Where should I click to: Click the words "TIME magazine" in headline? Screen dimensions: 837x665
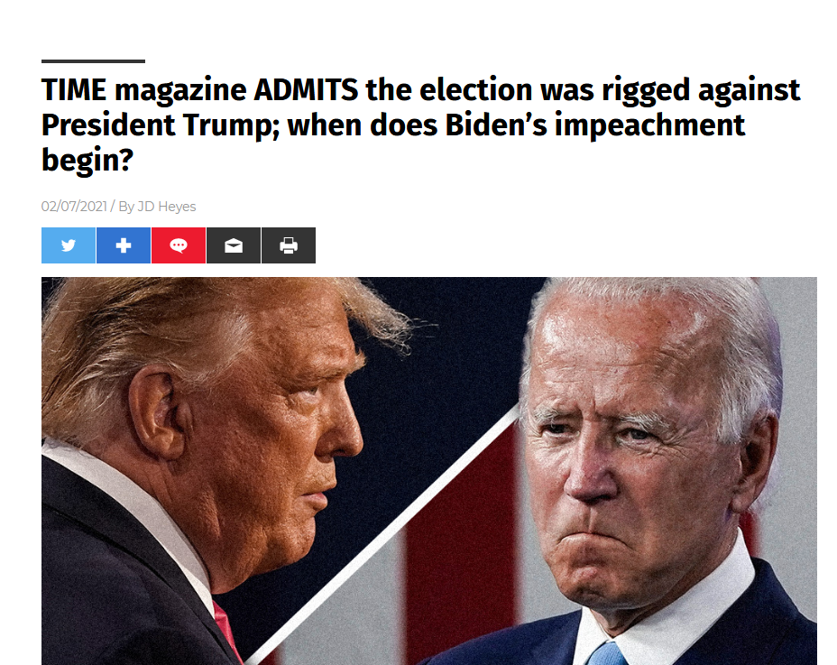tap(143, 90)
